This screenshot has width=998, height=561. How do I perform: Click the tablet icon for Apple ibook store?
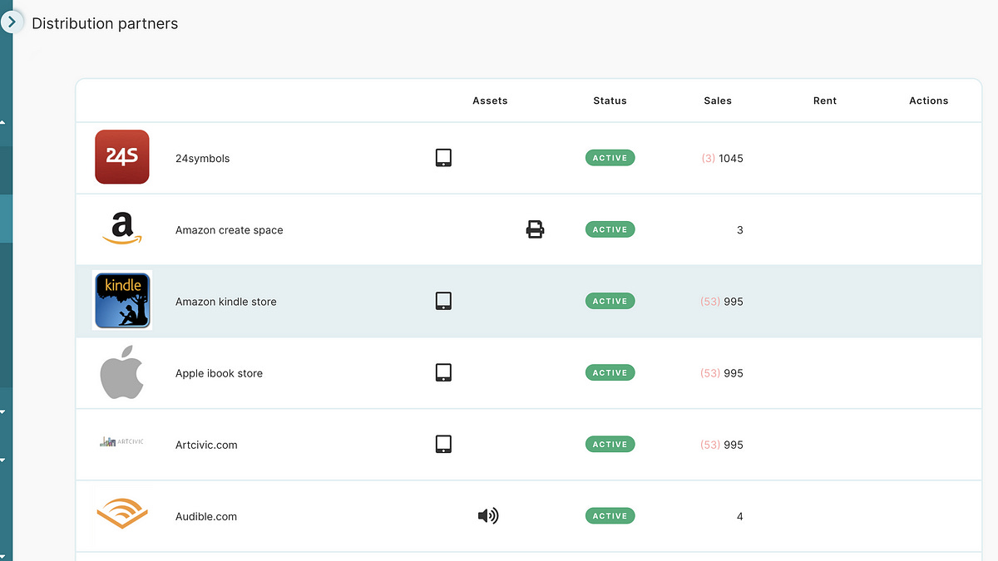(443, 372)
